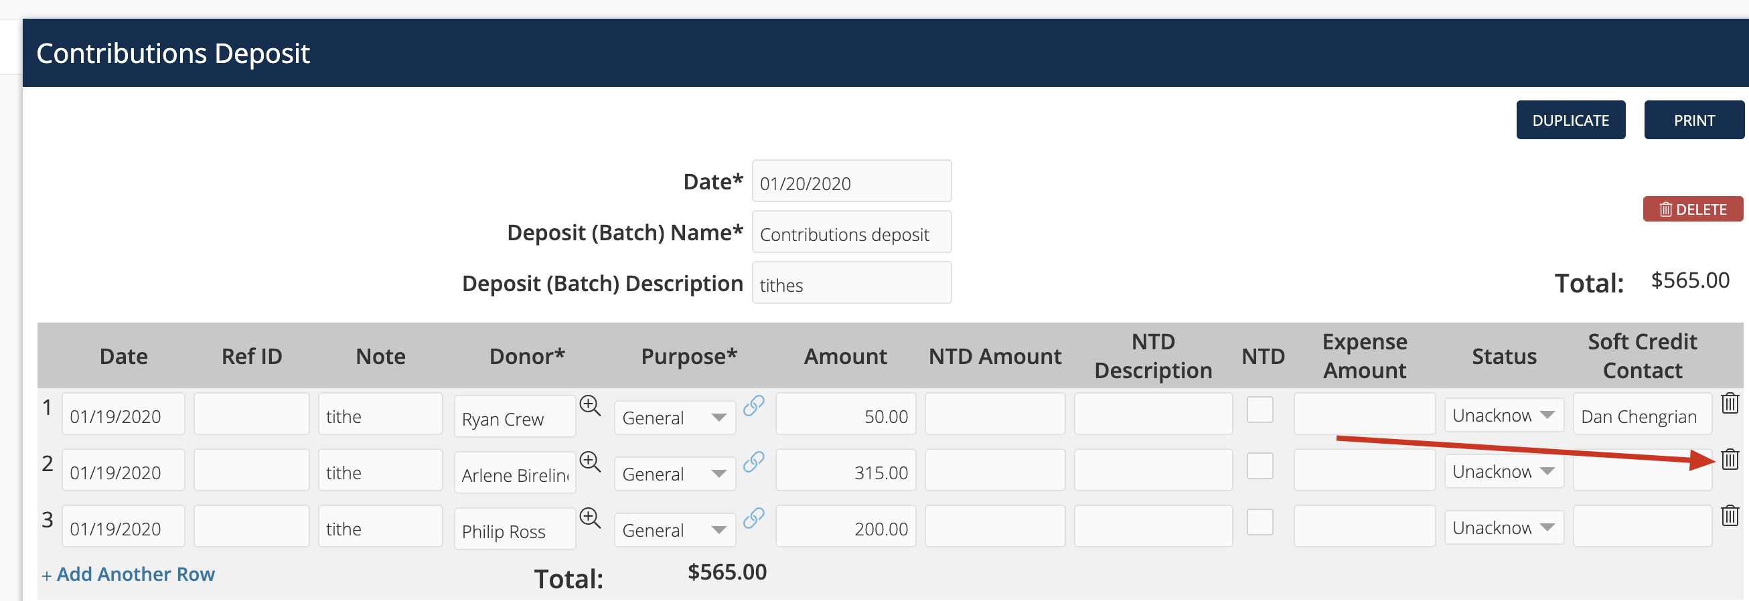Edit the 200.00 amount field
The height and width of the screenshot is (601, 1749).
(845, 527)
